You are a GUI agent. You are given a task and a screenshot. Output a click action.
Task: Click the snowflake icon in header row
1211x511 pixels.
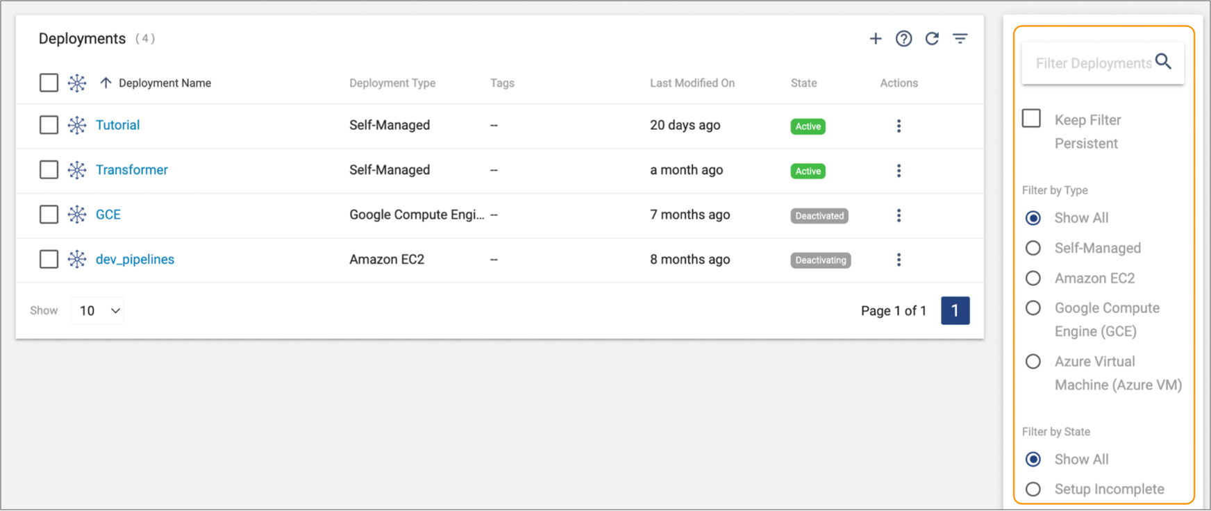[77, 83]
